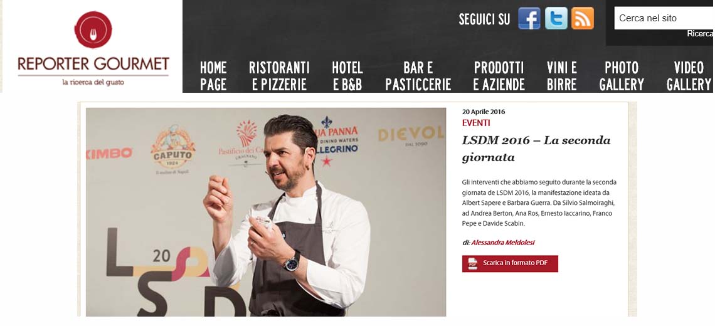Viewport: 715px width, 326px height.
Task: Focus the 'Cerca nel sito' search field
Action: click(x=664, y=18)
